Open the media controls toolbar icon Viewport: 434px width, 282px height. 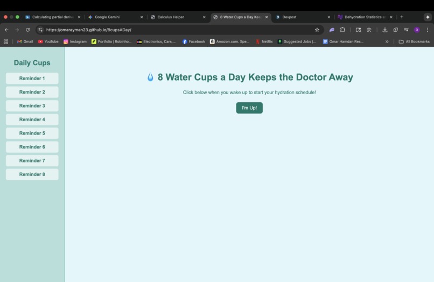coord(406,30)
